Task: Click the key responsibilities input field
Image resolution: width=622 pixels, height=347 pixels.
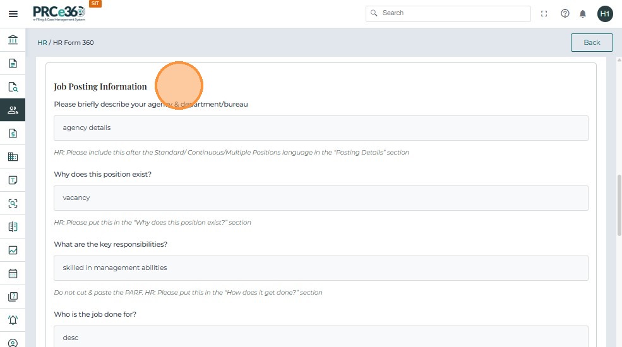Action: (x=321, y=268)
